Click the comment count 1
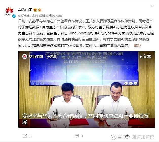The width and height of the screenshot is (159, 142). [x=82, y=136]
